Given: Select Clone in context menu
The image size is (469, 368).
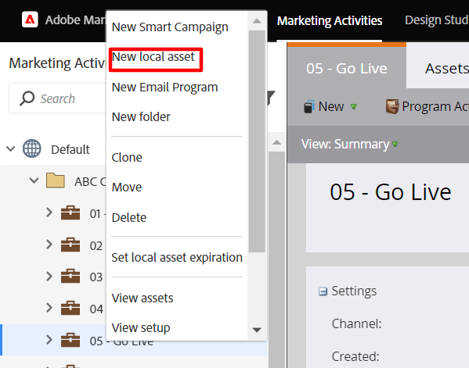Looking at the screenshot, I should click(x=127, y=158).
